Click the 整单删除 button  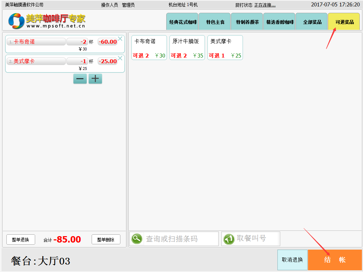[106, 240]
